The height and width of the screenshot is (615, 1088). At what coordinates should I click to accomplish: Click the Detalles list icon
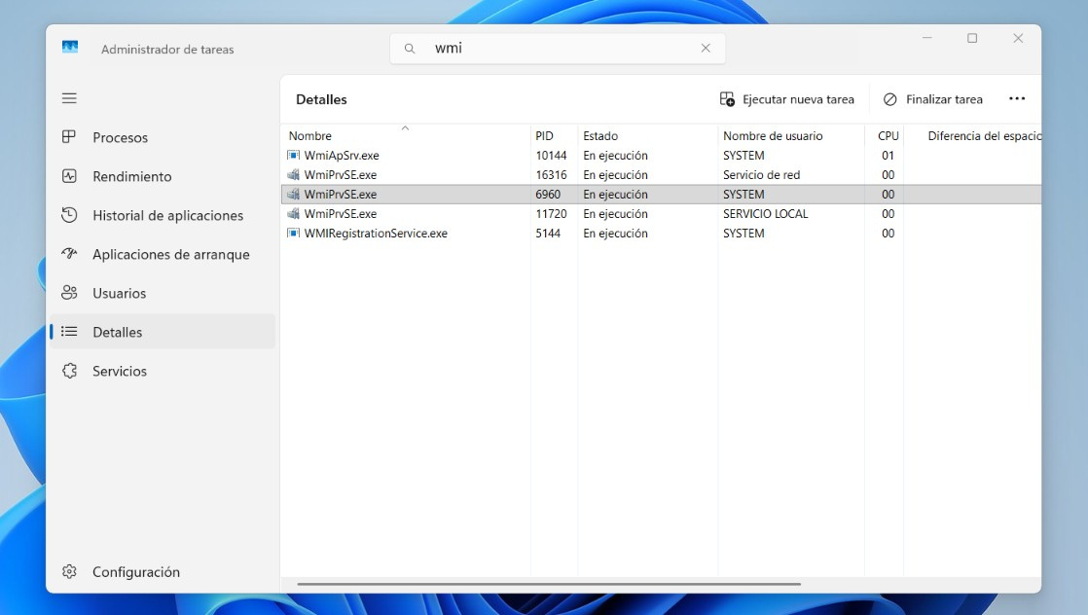coord(69,331)
